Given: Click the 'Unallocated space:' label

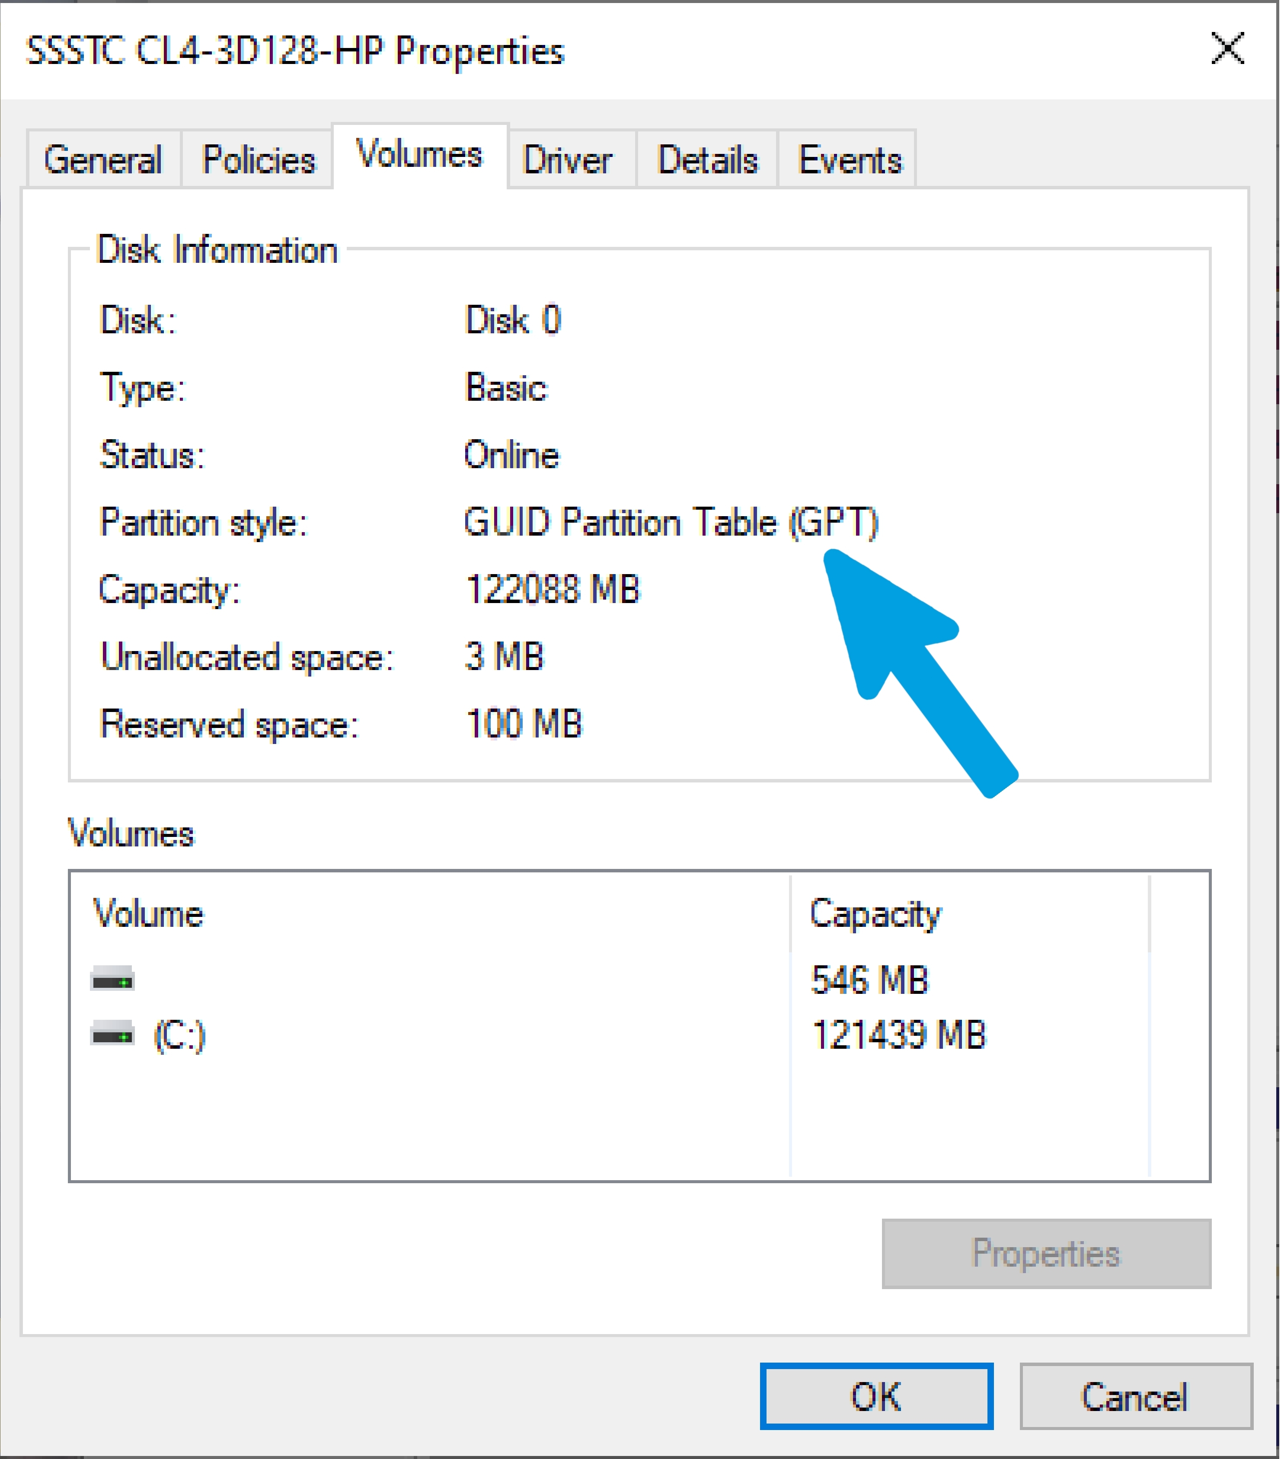Looking at the screenshot, I should pos(247,657).
